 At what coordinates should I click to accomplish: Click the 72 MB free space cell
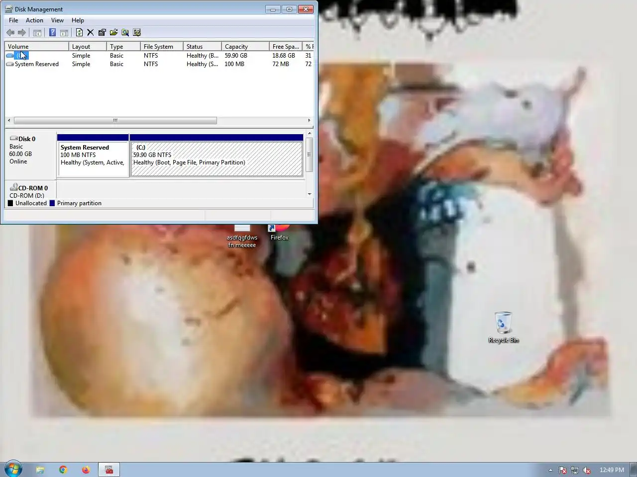coord(281,64)
